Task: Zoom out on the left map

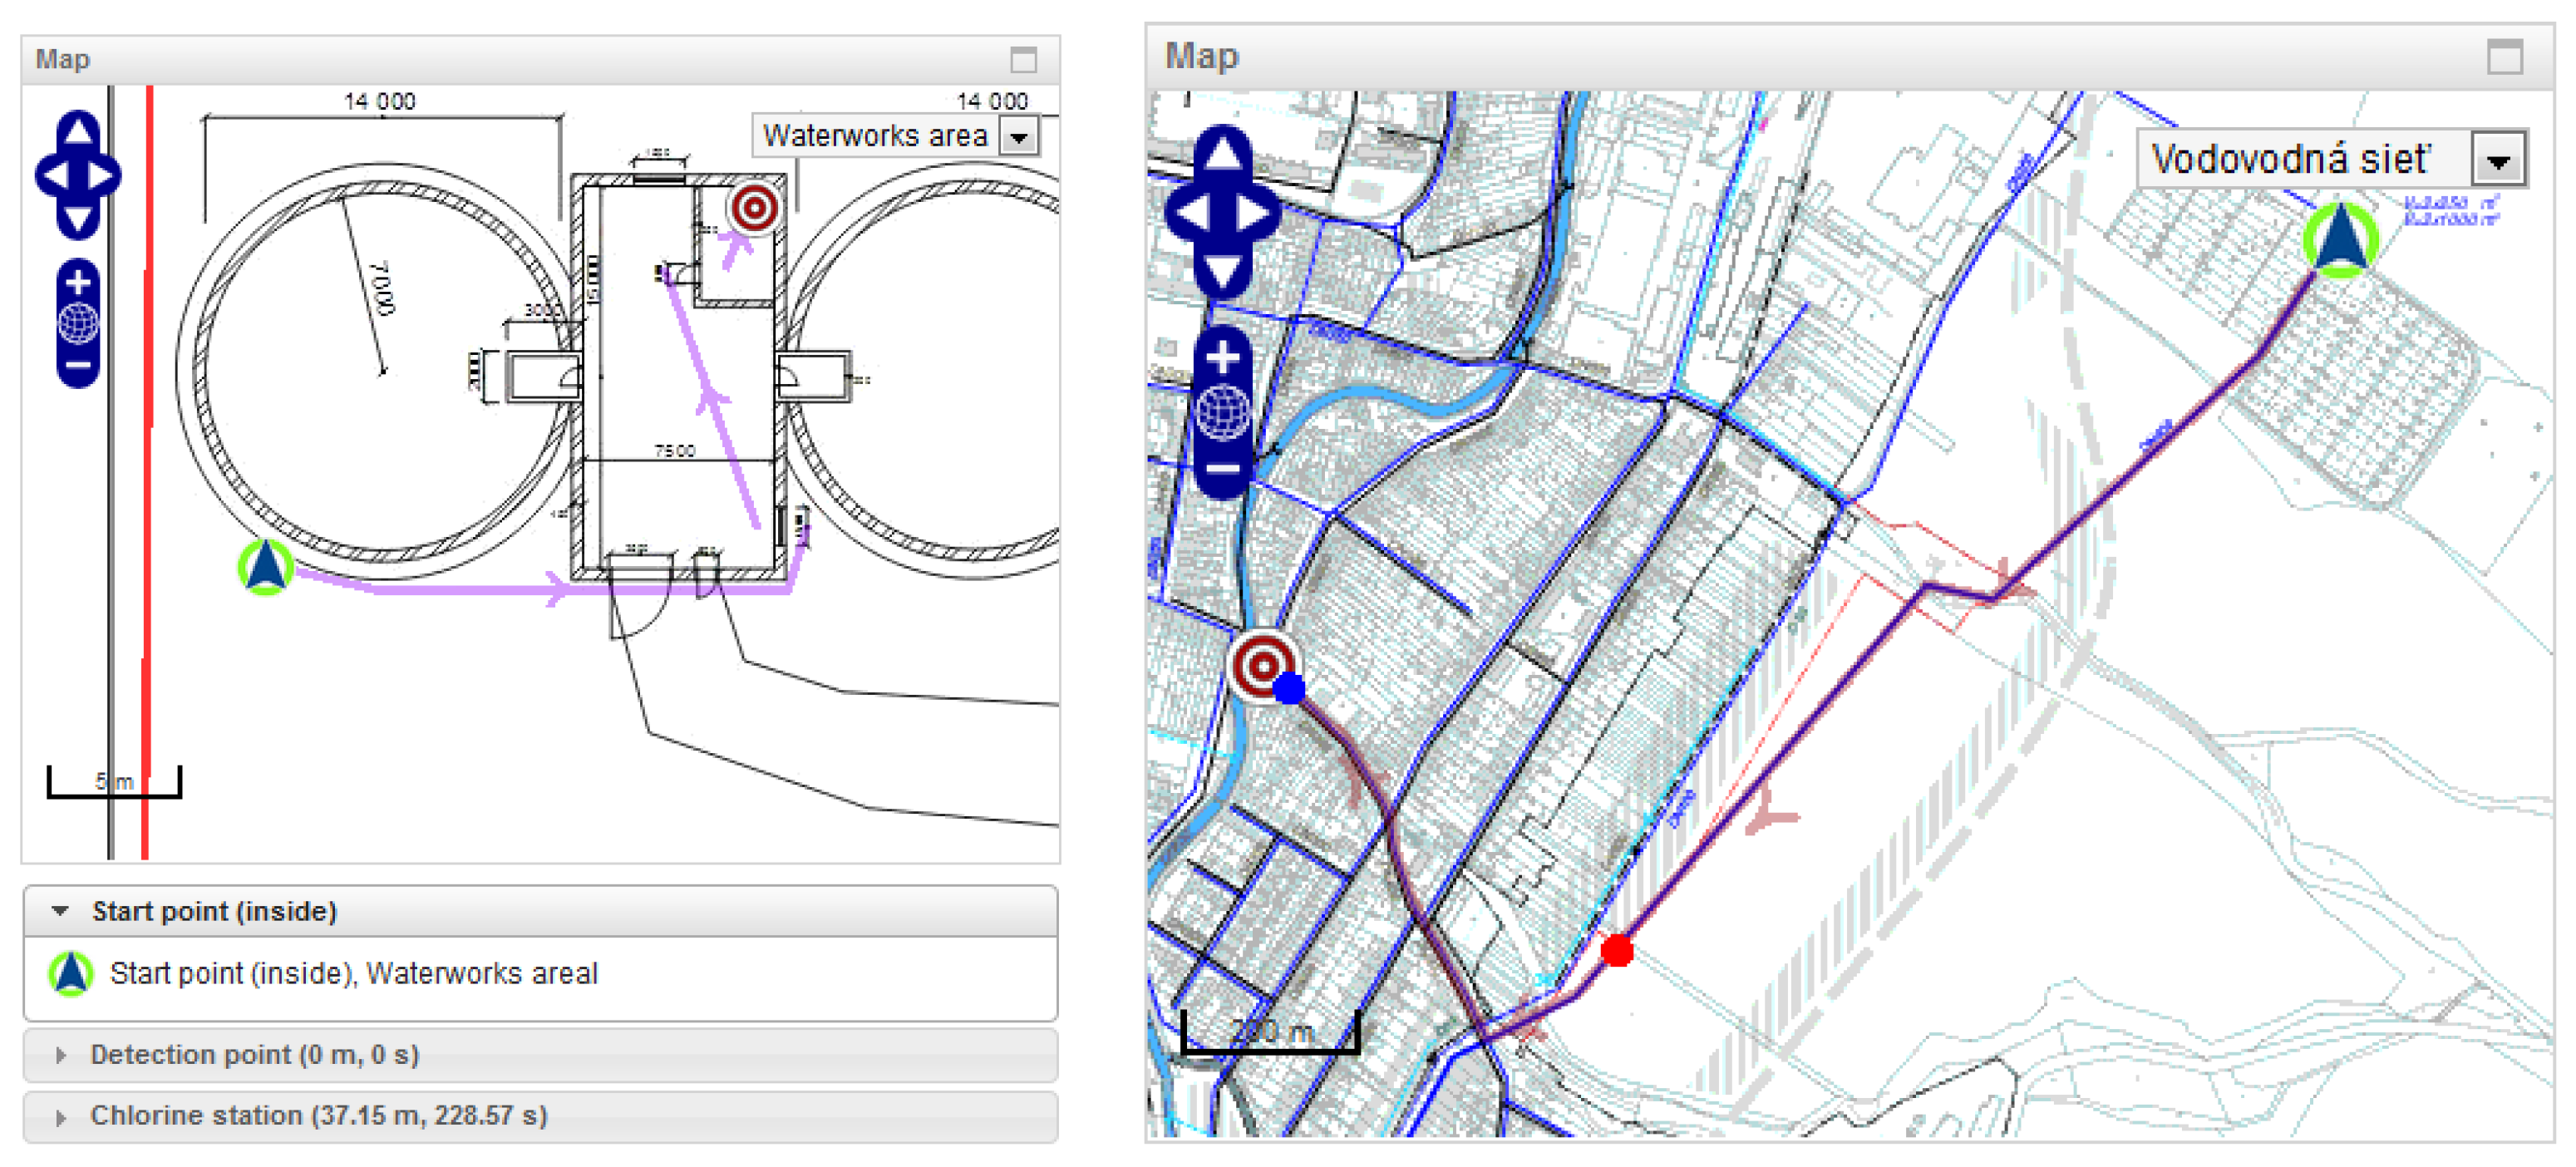Action: (78, 366)
